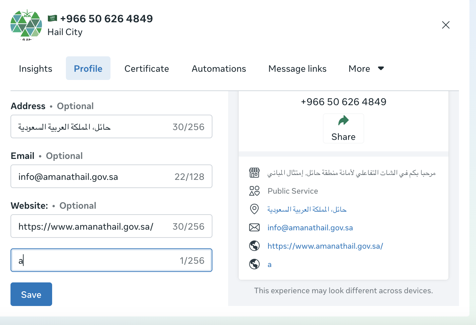476x325 pixels.
Task: Click the 30/256 counter in Address field
Action: (x=188, y=127)
